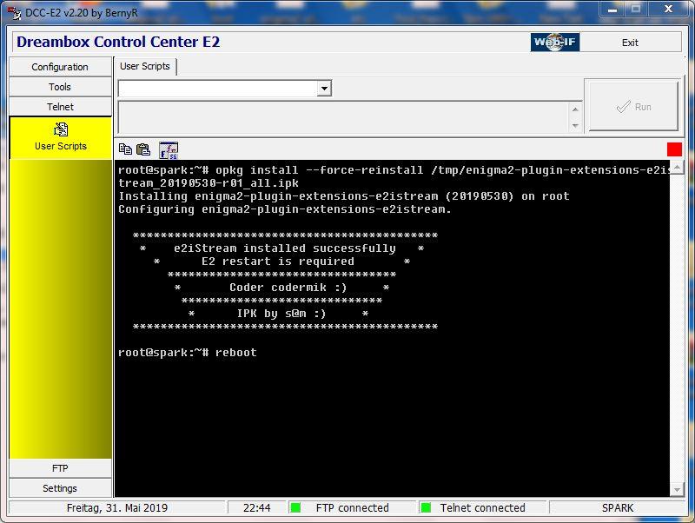This screenshot has height=523, width=695.
Task: Open the Web-IF interface button
Action: pos(555,43)
